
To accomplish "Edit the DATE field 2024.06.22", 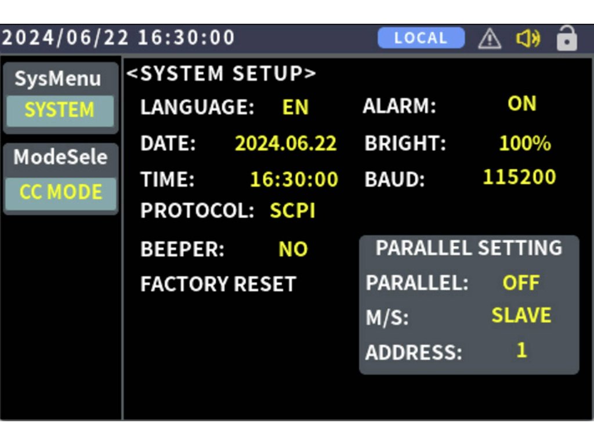I will coord(285,144).
